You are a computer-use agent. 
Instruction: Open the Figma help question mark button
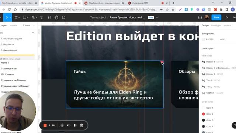(x=234, y=125)
